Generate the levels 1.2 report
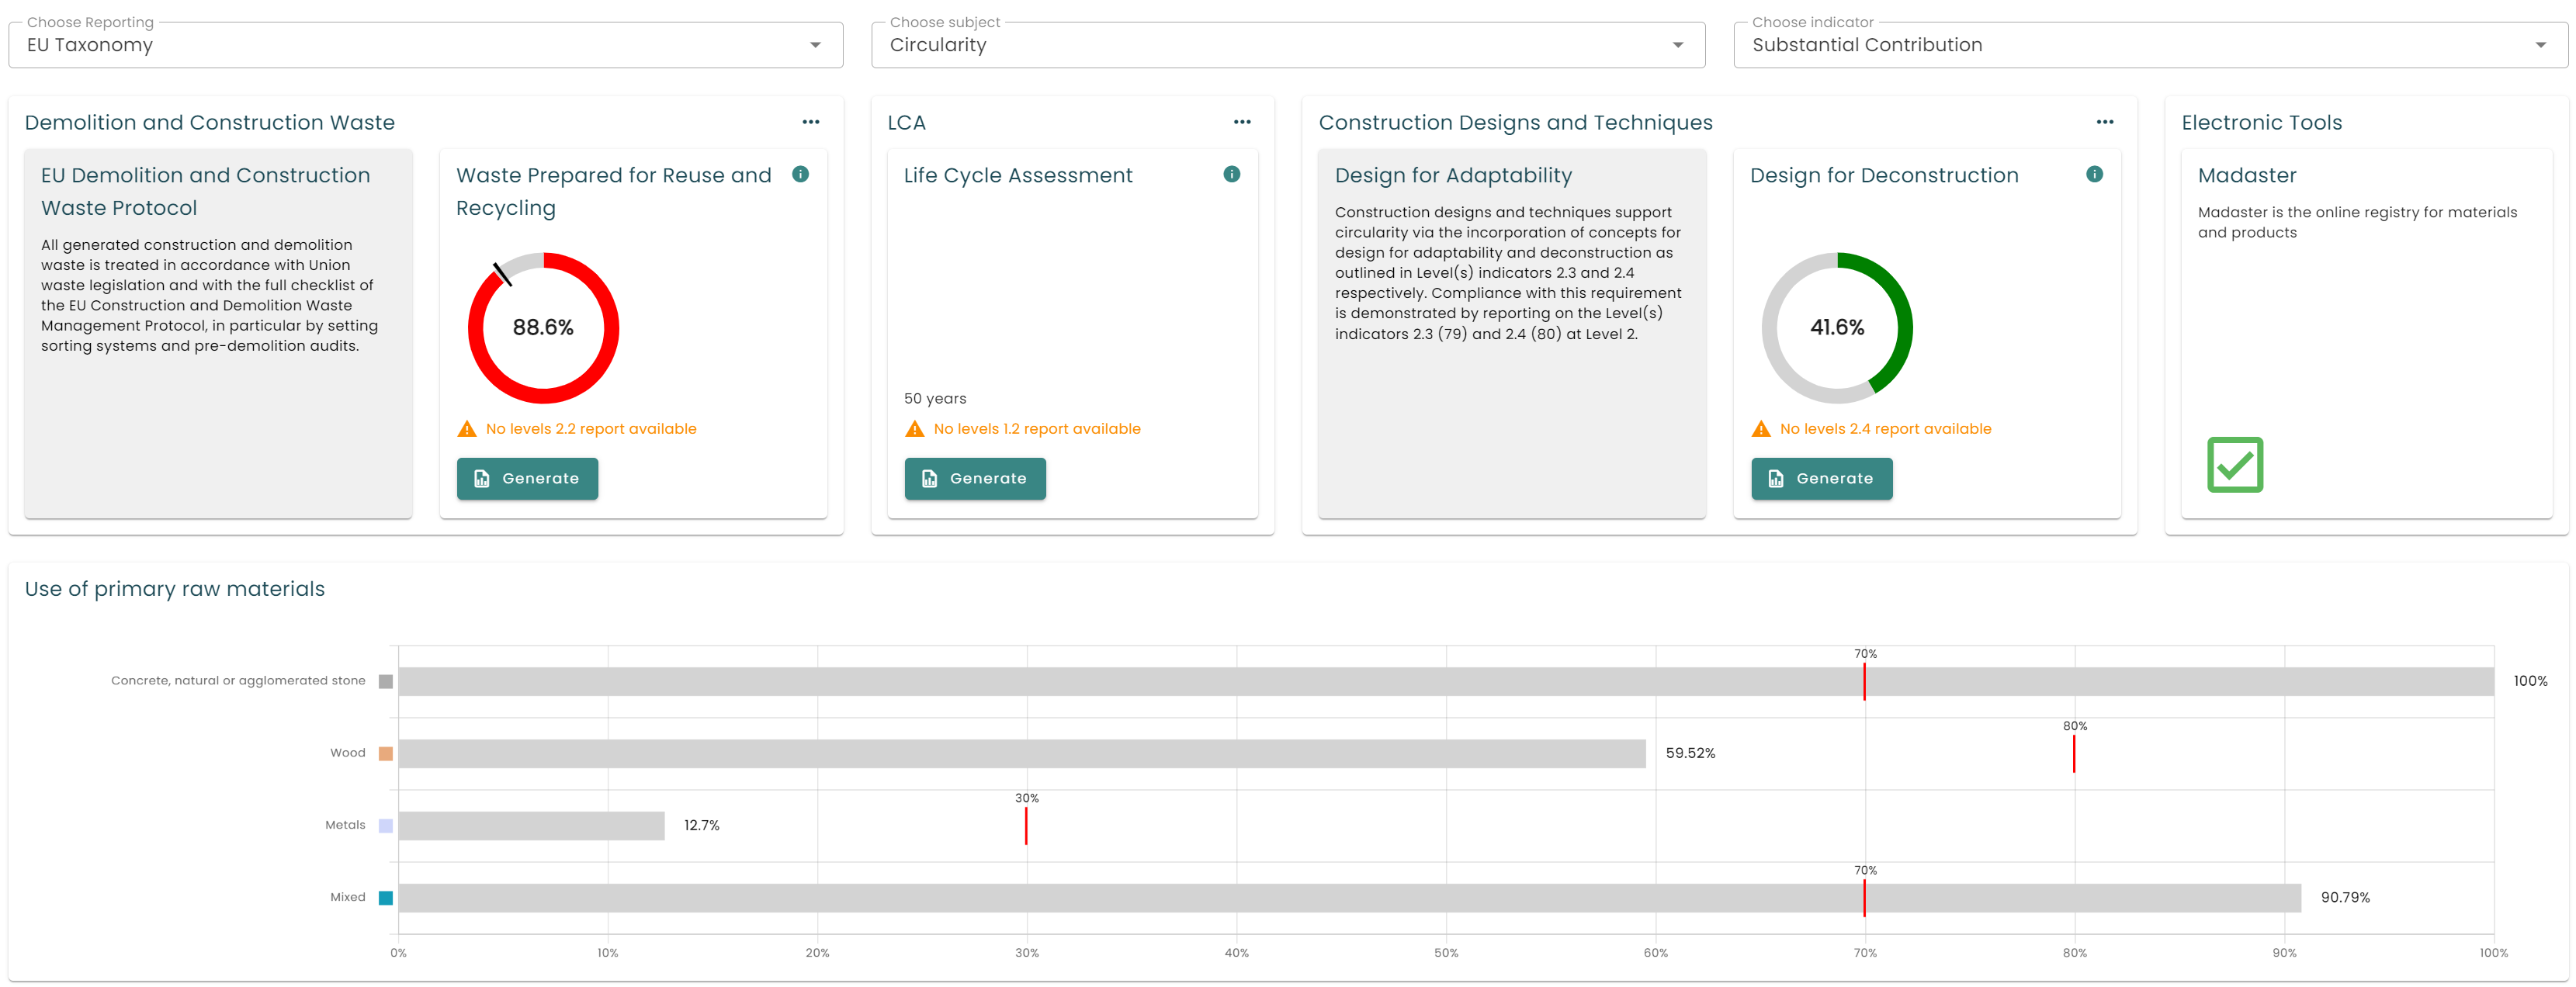This screenshot has height=987, width=2576. pos(975,478)
